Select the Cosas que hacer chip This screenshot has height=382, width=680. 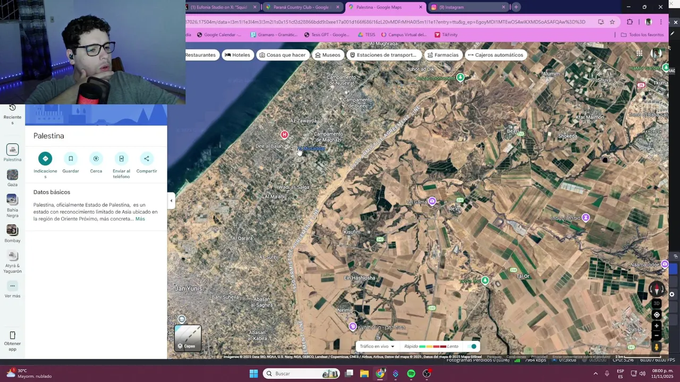point(283,55)
